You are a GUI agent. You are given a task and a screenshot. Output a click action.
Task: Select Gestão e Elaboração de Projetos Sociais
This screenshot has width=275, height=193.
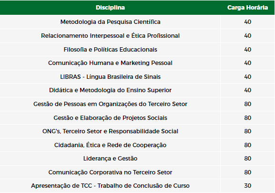pos(110,118)
